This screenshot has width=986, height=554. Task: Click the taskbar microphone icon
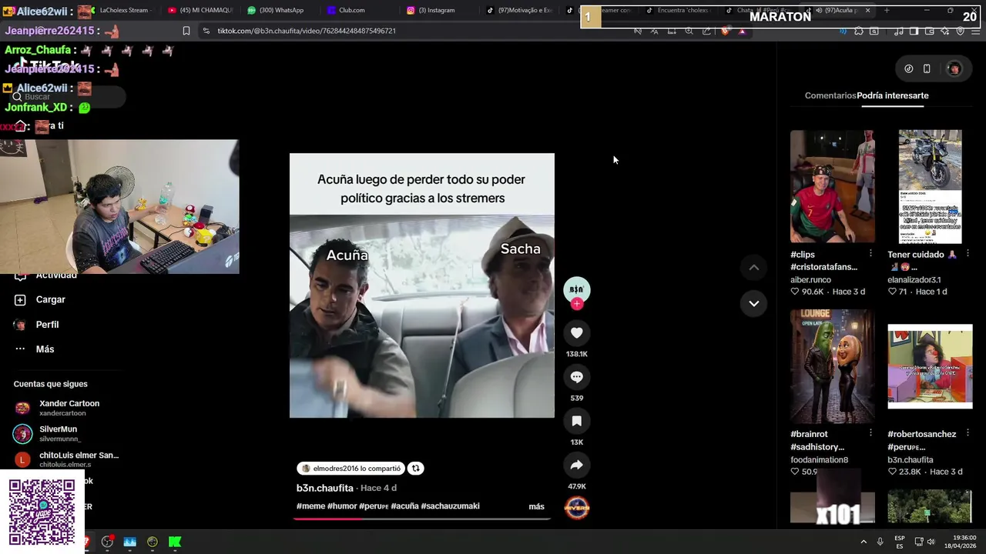[880, 542]
